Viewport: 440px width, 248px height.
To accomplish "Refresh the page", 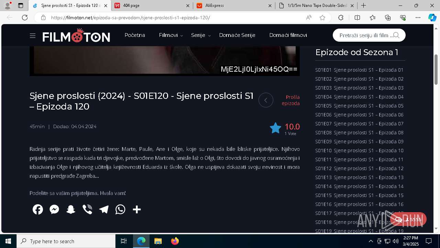I will point(25,18).
